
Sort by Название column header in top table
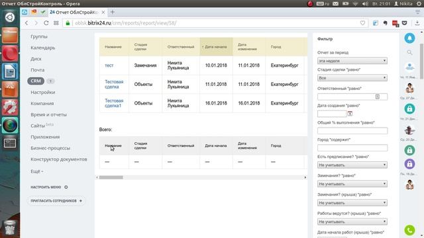tap(113, 47)
